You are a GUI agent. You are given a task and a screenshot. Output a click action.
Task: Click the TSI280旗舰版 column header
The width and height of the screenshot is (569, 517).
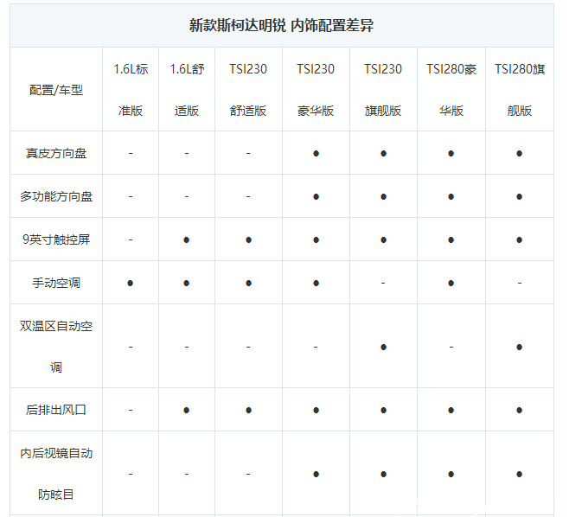click(519, 90)
